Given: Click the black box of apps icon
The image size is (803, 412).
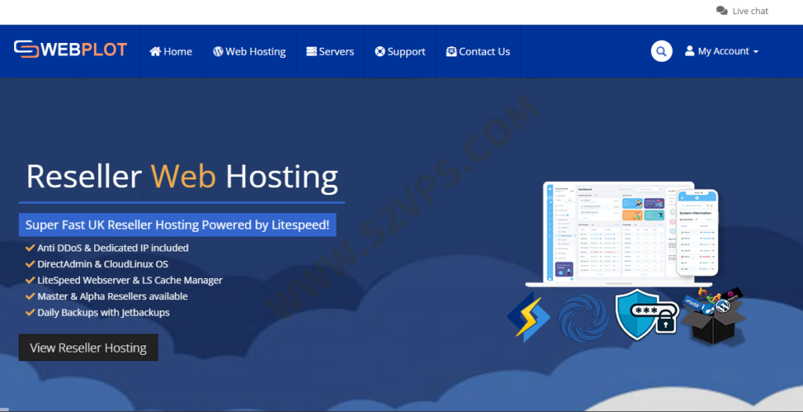Looking at the screenshot, I should [x=715, y=316].
